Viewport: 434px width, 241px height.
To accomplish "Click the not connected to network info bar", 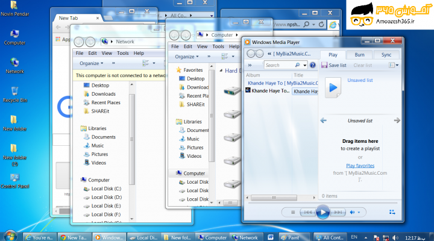I will click(x=119, y=75).
